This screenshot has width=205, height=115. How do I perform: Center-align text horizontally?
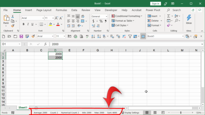(73, 21)
